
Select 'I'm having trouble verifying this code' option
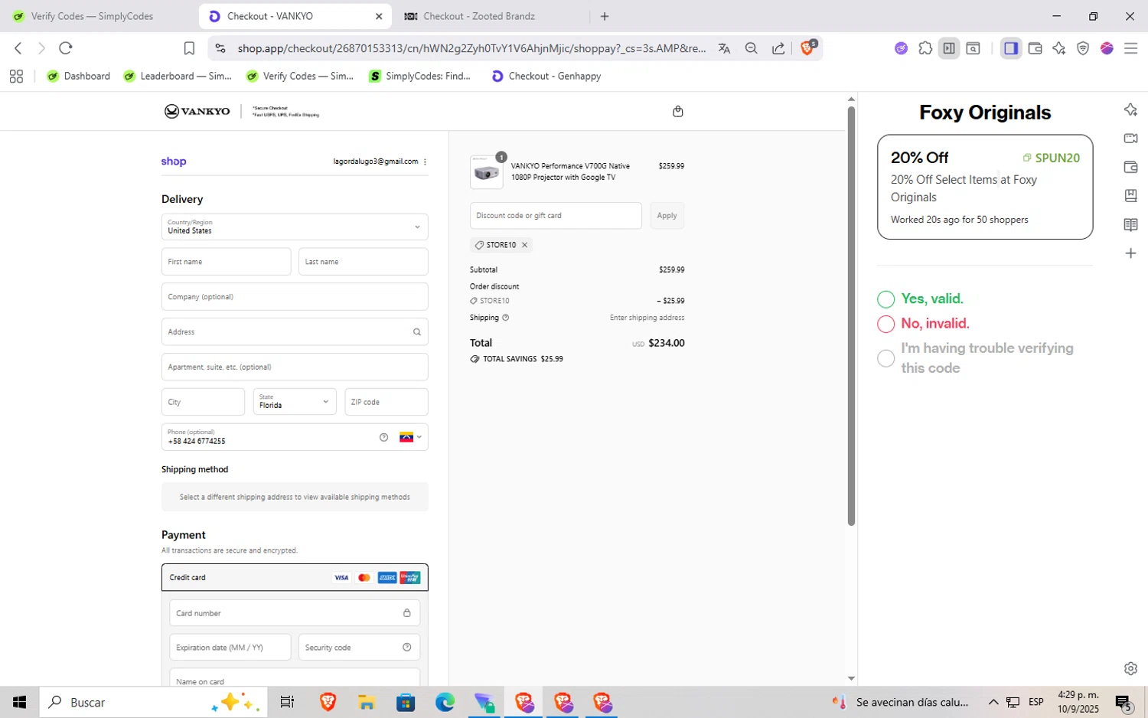point(885,358)
